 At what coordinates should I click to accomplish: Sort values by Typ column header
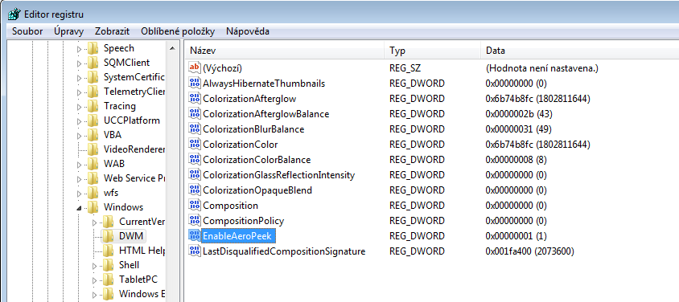point(432,51)
